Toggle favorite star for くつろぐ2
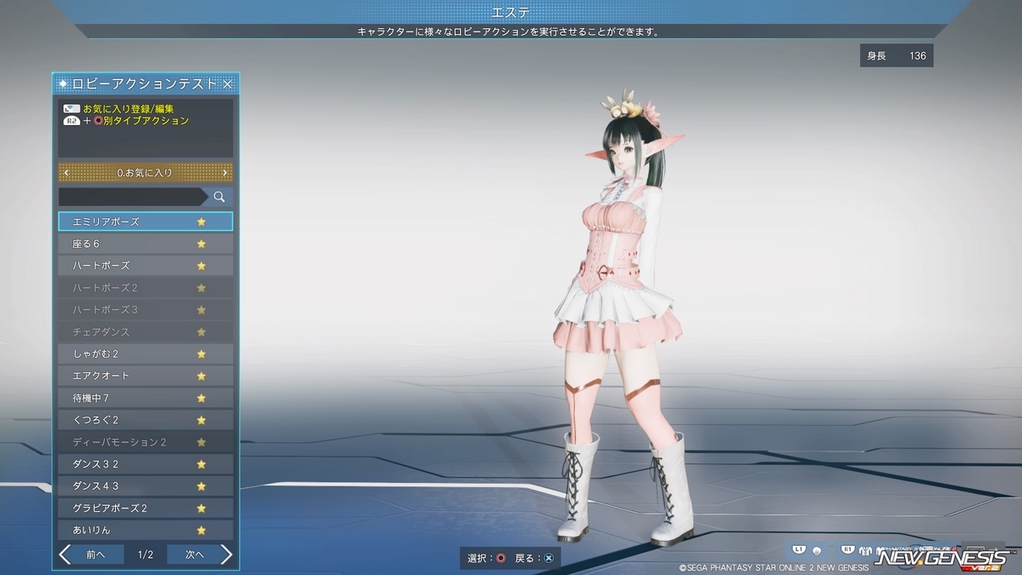1022x575 pixels. tap(201, 420)
